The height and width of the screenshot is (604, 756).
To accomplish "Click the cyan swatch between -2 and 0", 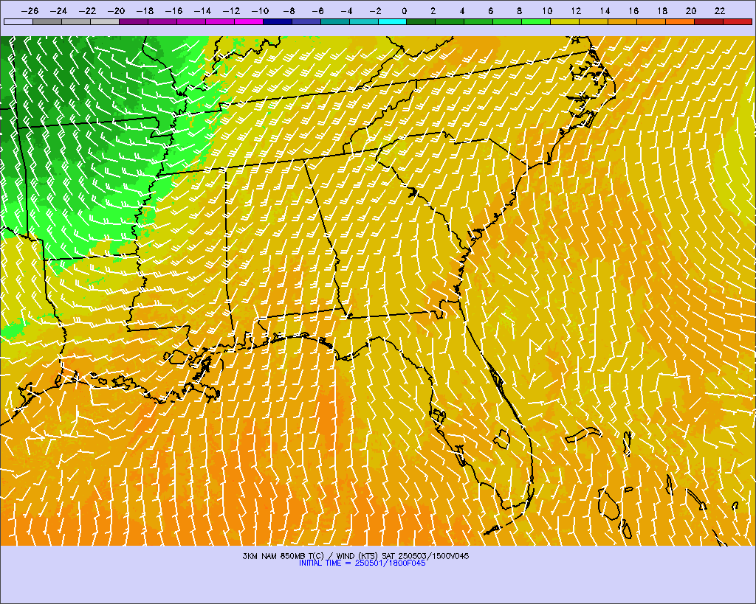I will (x=393, y=21).
